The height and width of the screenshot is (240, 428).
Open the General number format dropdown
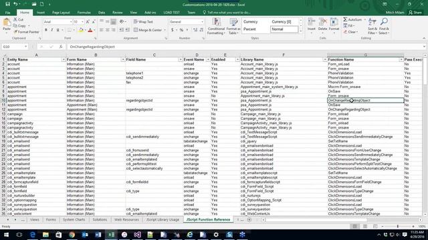(x=202, y=22)
